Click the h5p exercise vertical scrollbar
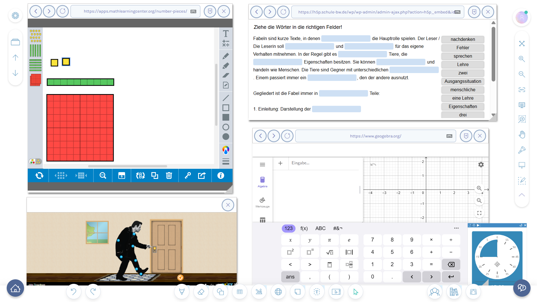 tap(493, 54)
